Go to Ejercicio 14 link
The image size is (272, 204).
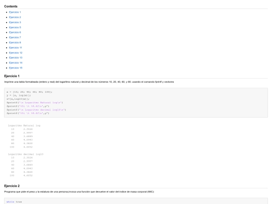click(x=16, y=62)
